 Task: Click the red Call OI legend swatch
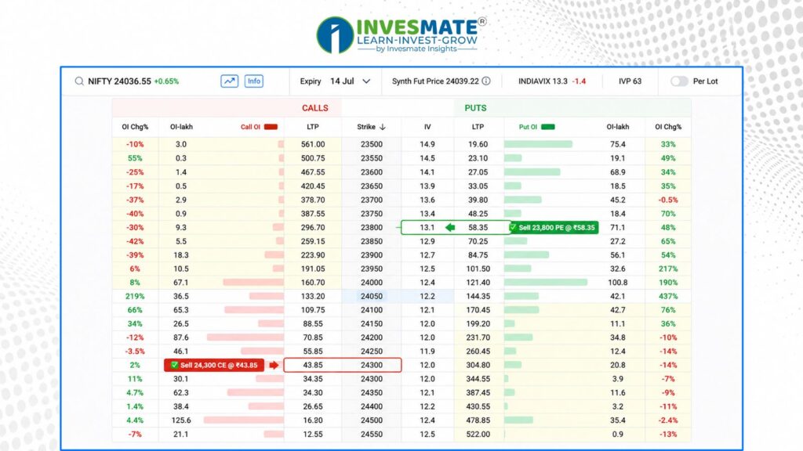click(271, 127)
